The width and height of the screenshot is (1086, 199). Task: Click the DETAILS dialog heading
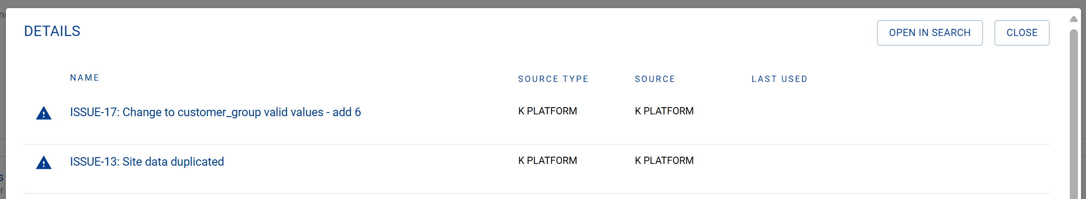[52, 31]
